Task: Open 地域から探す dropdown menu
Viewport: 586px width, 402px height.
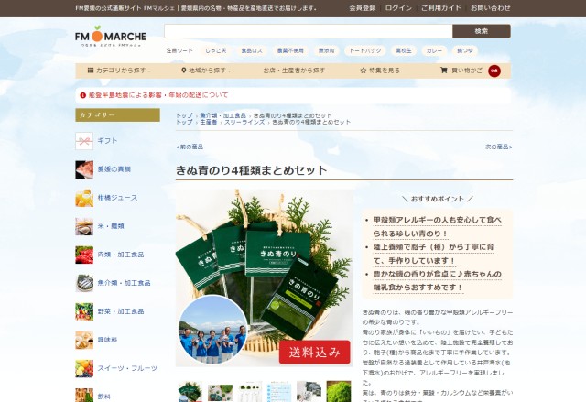Action: click(205, 71)
